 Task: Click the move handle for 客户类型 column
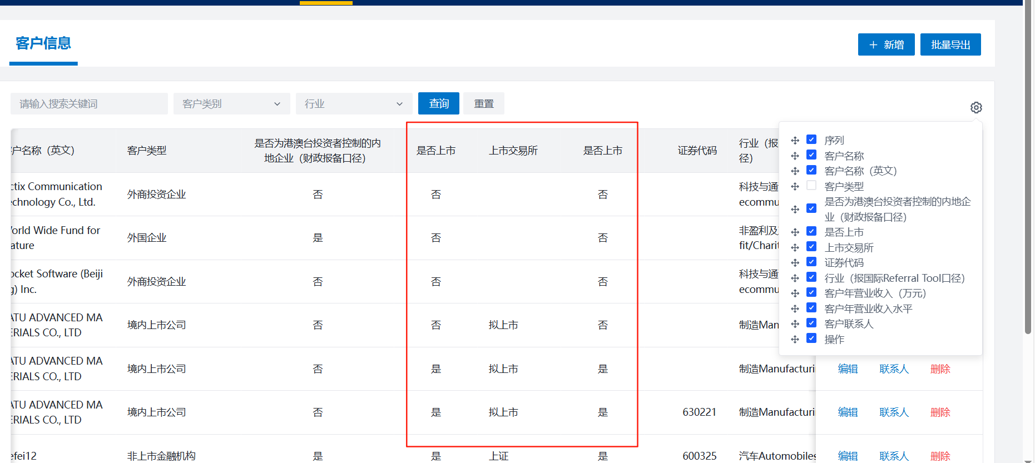tap(795, 187)
